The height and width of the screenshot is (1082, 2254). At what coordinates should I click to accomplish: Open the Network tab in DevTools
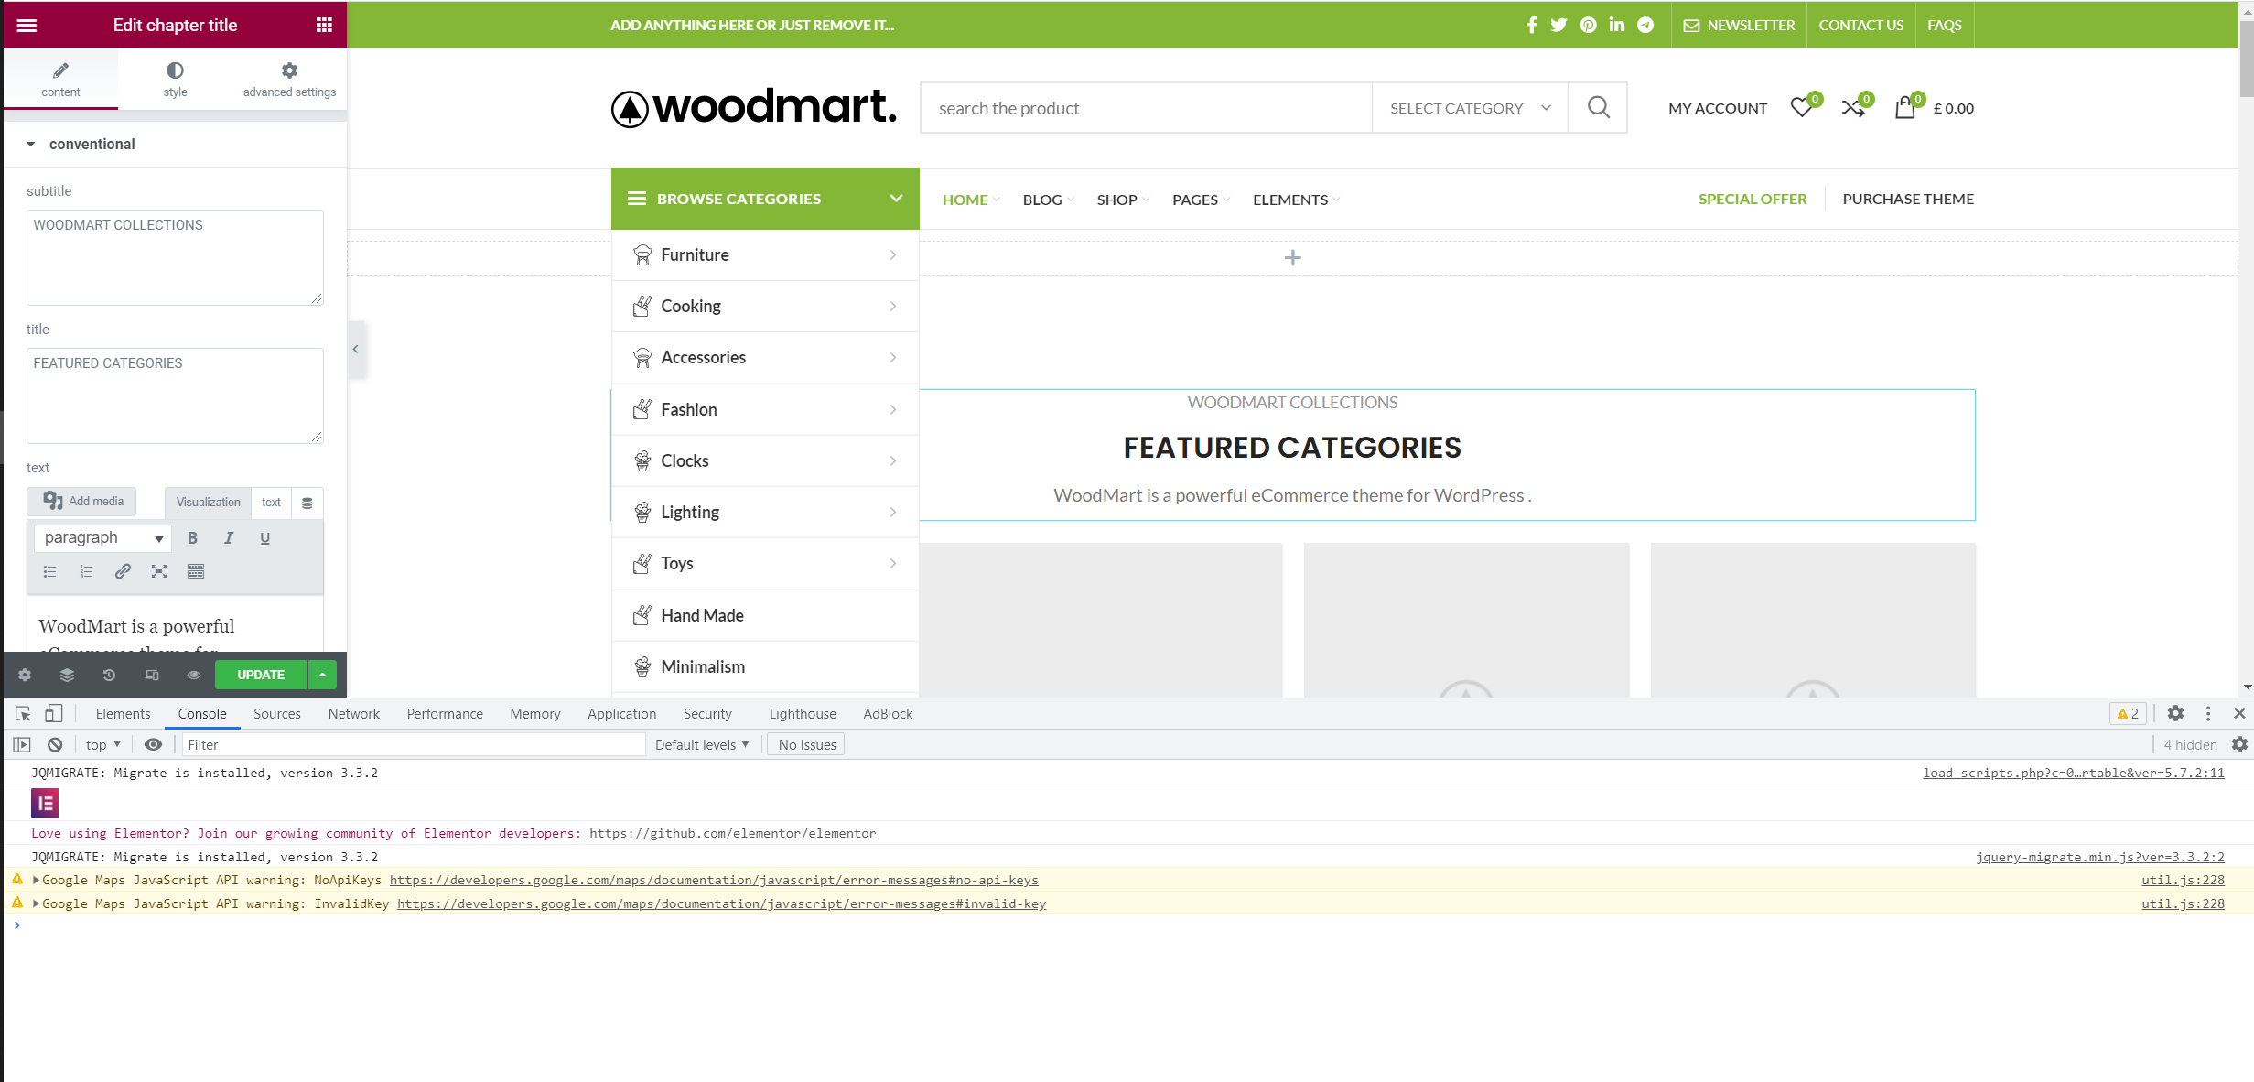[x=353, y=714]
